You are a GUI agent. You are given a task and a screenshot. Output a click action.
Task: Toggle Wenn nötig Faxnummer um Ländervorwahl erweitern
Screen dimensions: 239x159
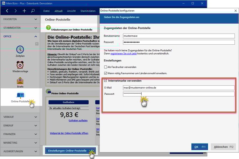tap(106, 73)
